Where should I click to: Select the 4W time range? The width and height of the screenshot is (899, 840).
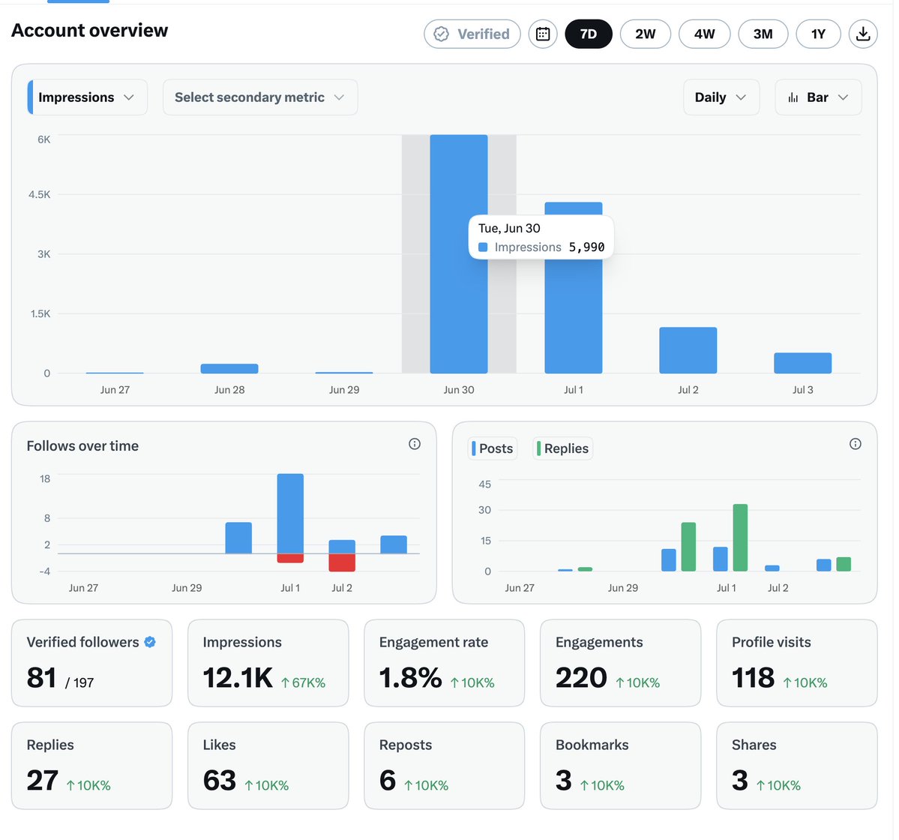(705, 34)
